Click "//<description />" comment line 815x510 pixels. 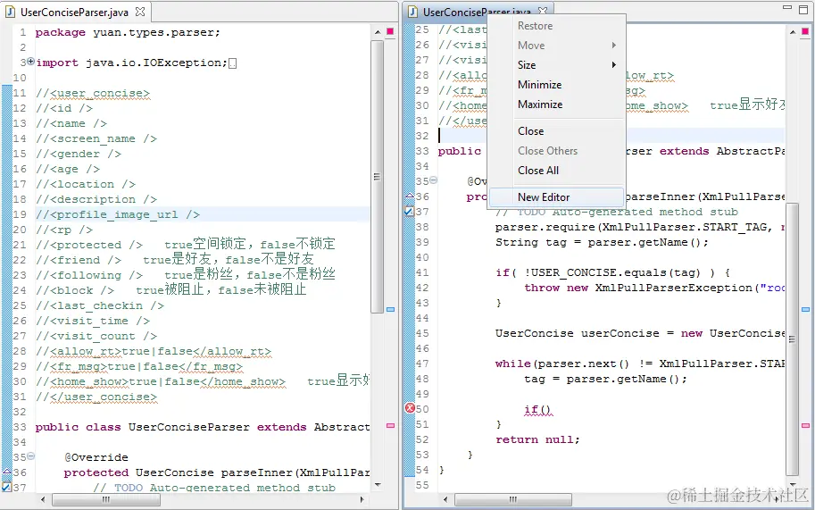[x=96, y=199]
